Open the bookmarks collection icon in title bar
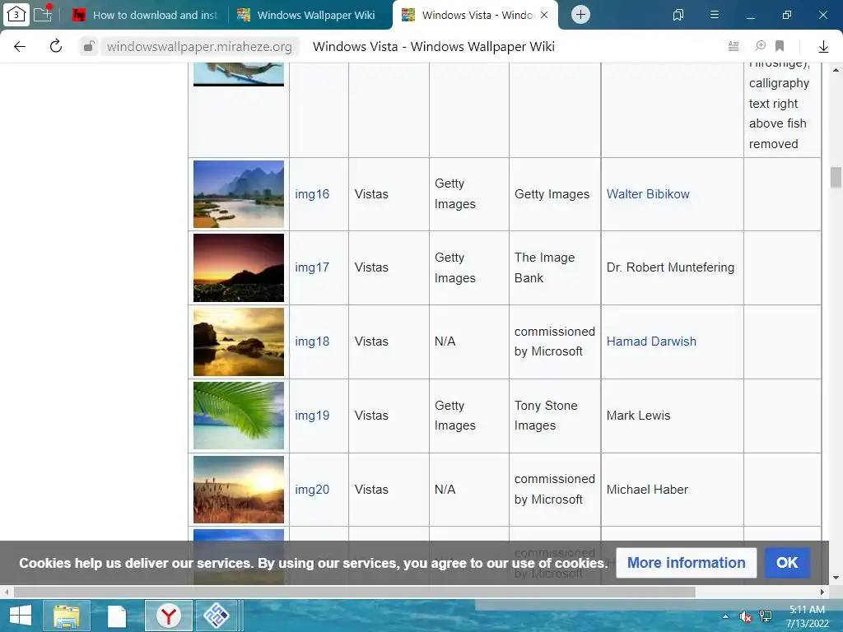The image size is (843, 632). coord(678,15)
